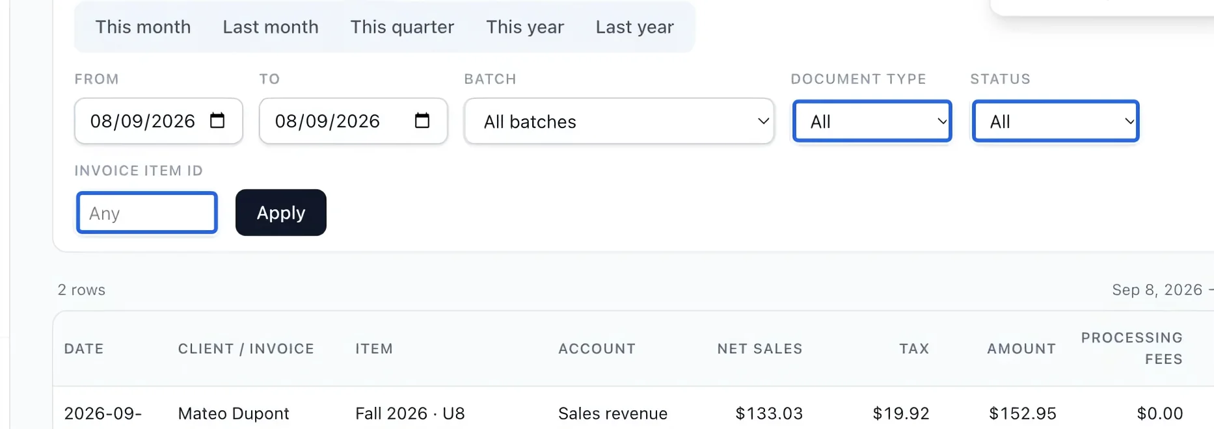Viewport: 1214px width, 429px height.
Task: Click the 2 rows count label
Action: [81, 290]
